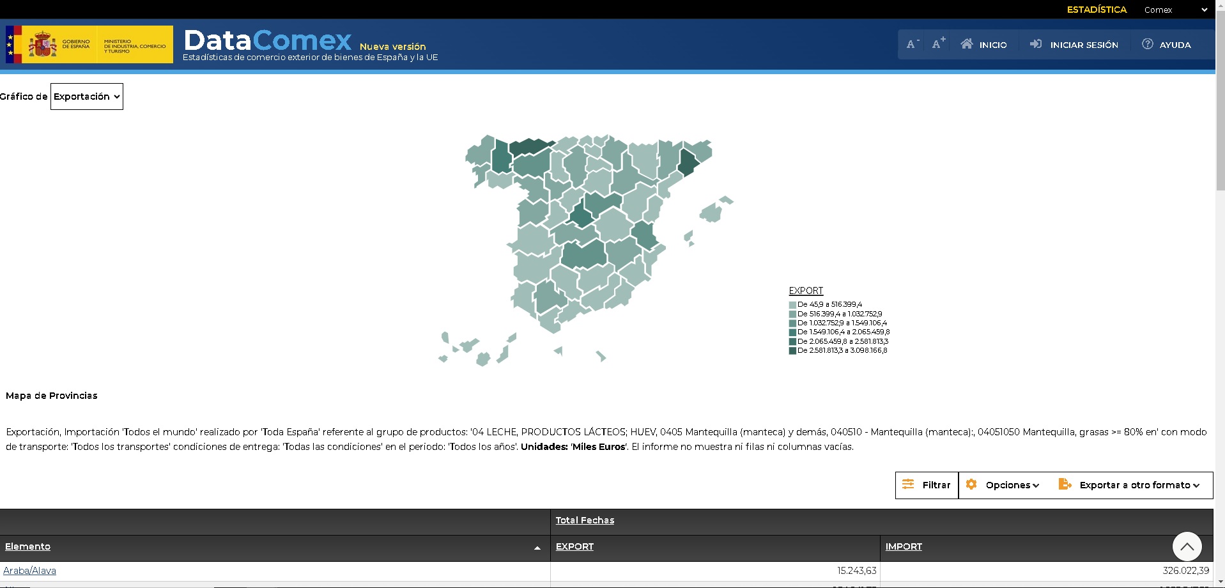Click the scroll-to-top circular arrow button
The image size is (1225, 588).
pyautogui.click(x=1188, y=546)
